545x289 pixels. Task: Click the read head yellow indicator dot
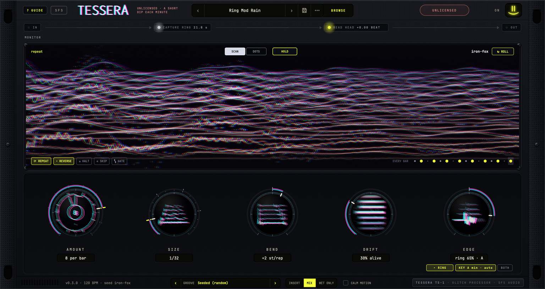pos(329,27)
